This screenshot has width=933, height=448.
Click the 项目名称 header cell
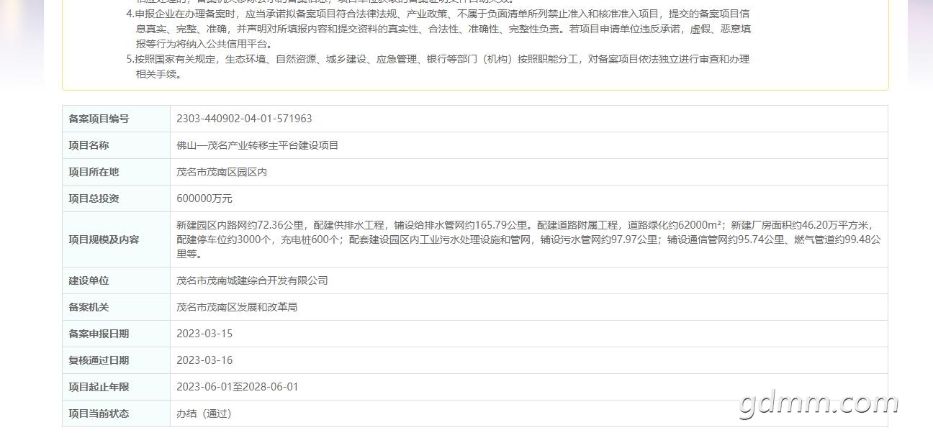116,145
